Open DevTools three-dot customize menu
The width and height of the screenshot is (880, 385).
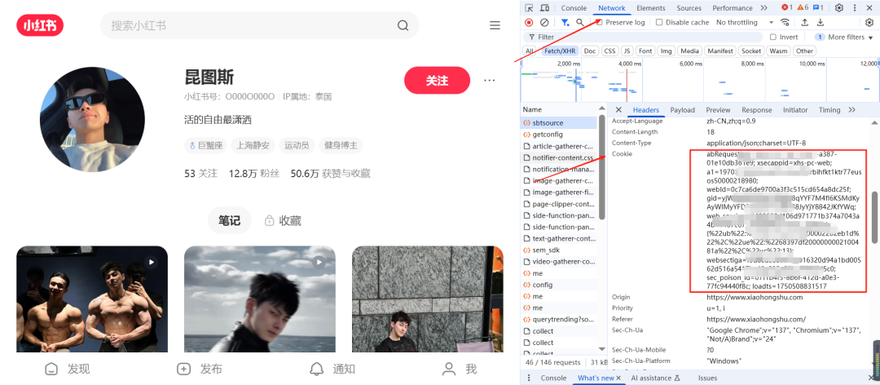pyautogui.click(x=856, y=8)
